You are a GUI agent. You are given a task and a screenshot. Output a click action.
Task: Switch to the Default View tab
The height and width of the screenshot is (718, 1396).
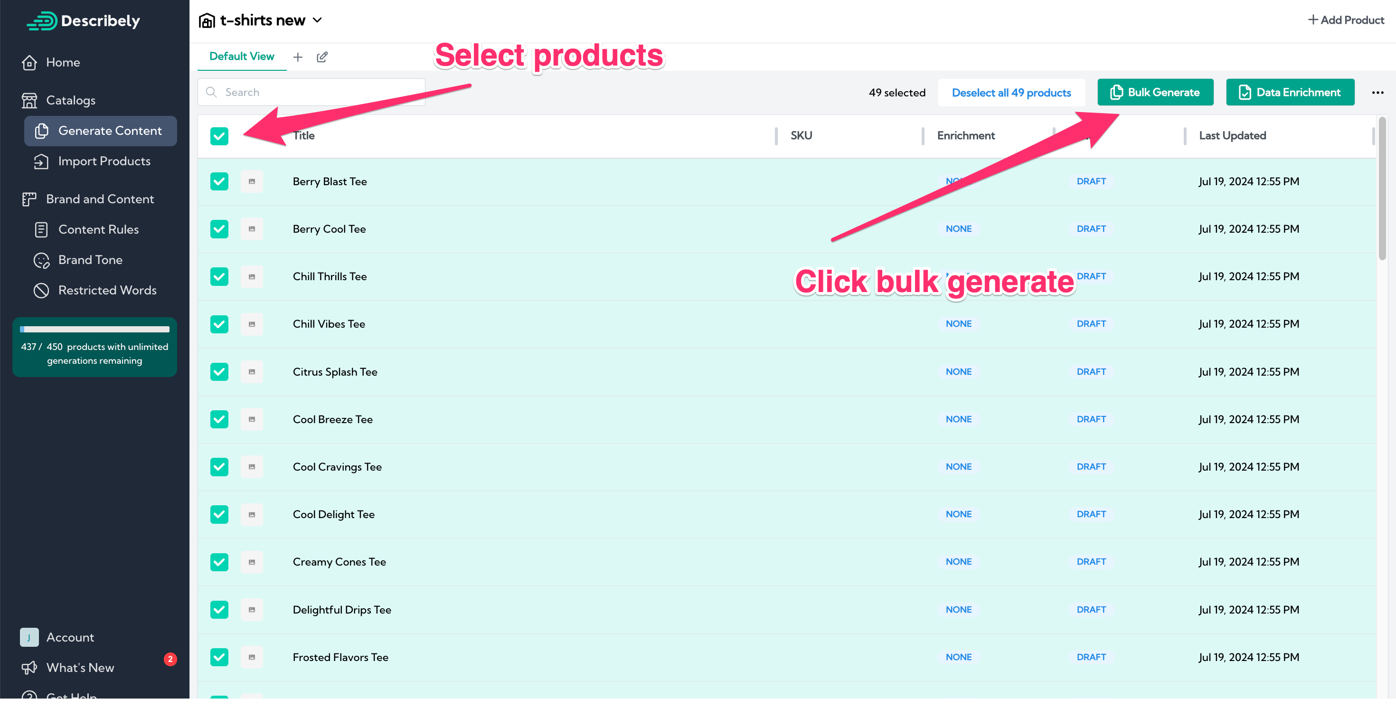pyautogui.click(x=242, y=57)
